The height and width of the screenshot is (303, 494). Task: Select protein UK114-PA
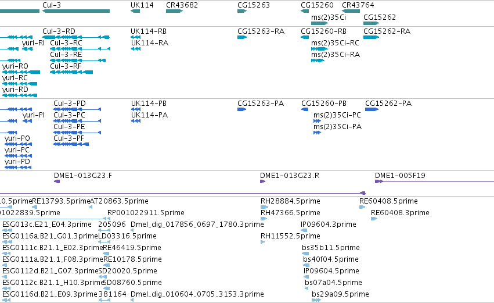150,115
